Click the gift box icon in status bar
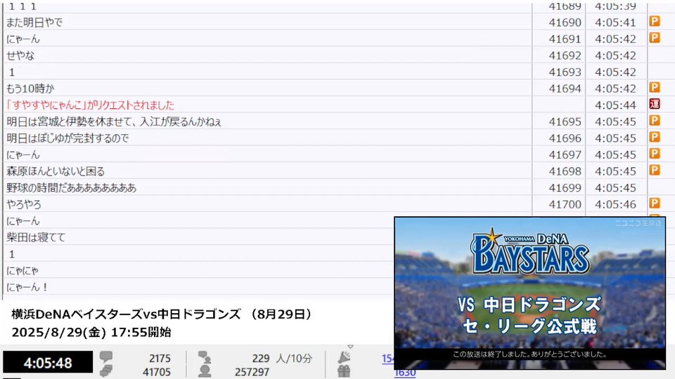 pos(344,371)
